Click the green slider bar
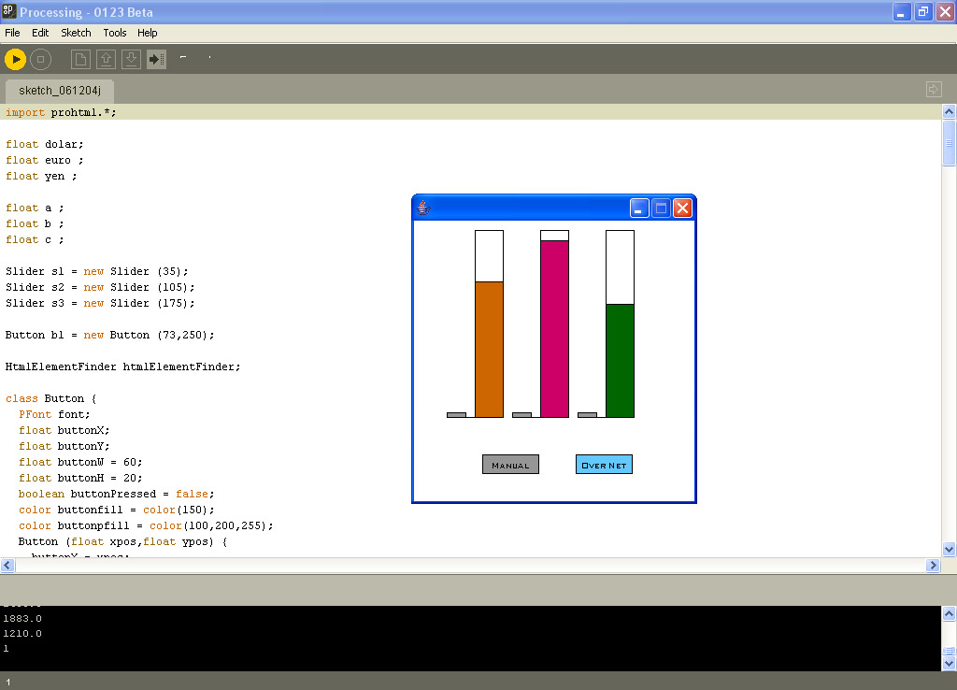957x690 pixels. 620,360
